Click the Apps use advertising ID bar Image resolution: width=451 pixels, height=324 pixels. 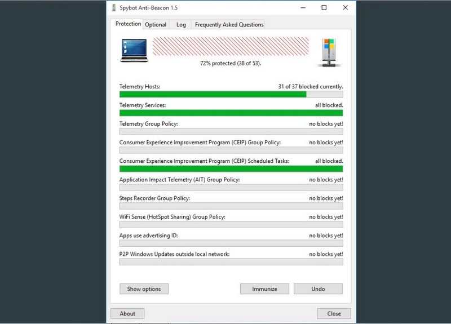click(231, 243)
